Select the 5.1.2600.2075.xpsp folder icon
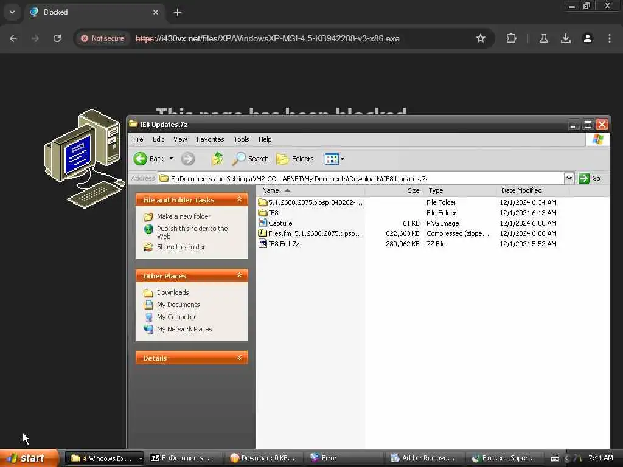This screenshot has height=467, width=623. click(x=262, y=202)
